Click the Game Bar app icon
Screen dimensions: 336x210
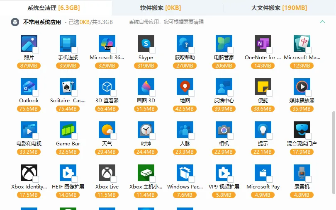pos(68,130)
